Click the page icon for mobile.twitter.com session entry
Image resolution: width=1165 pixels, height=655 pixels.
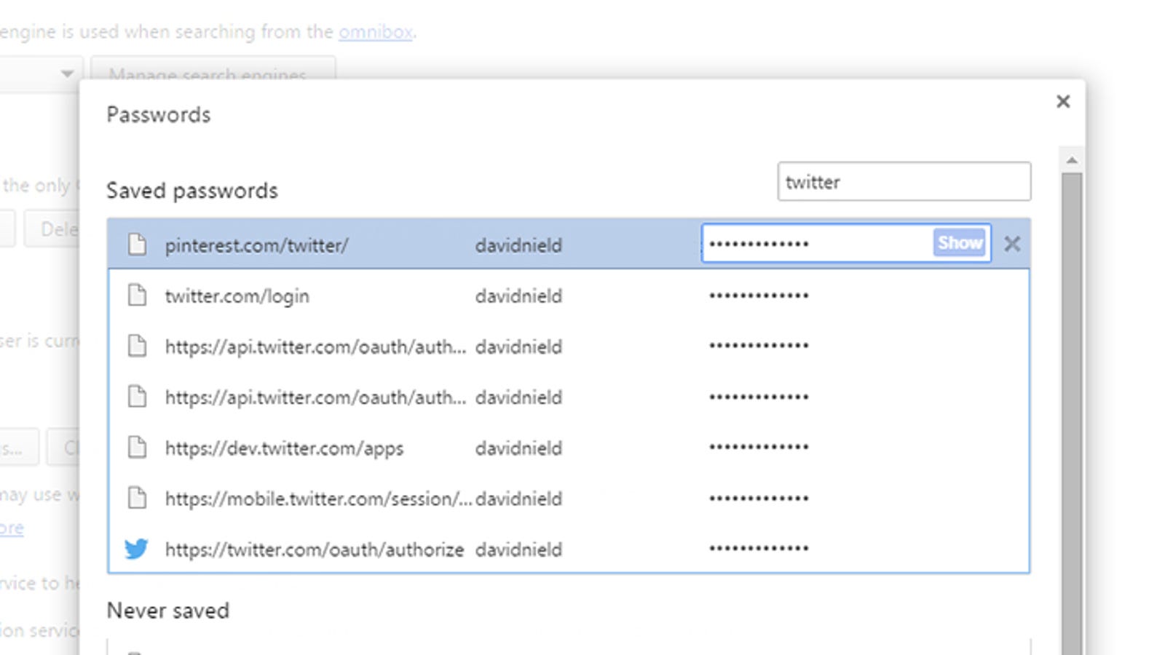point(137,498)
